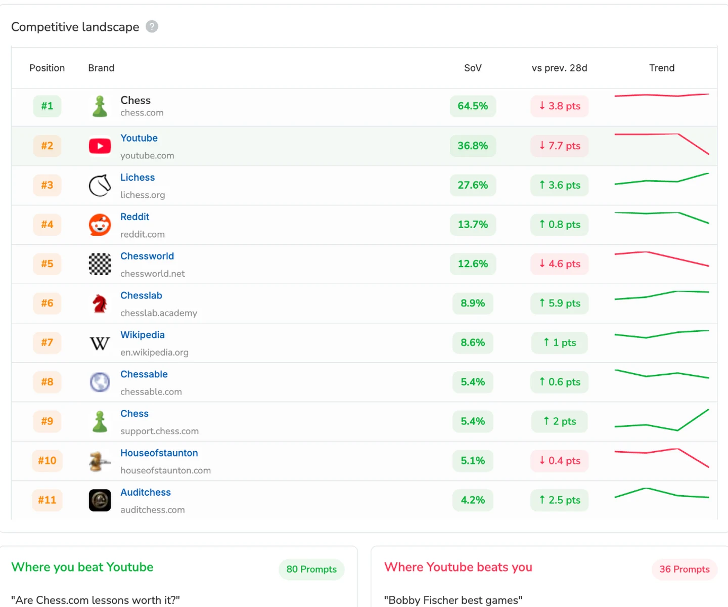Open the Chessworld brand link
This screenshot has height=607, width=728.
[147, 256]
